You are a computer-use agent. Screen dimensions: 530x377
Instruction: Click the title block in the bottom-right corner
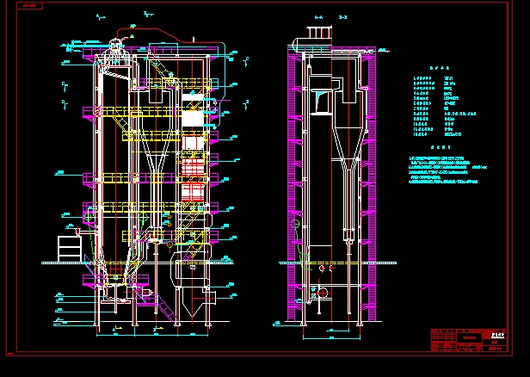(469, 340)
